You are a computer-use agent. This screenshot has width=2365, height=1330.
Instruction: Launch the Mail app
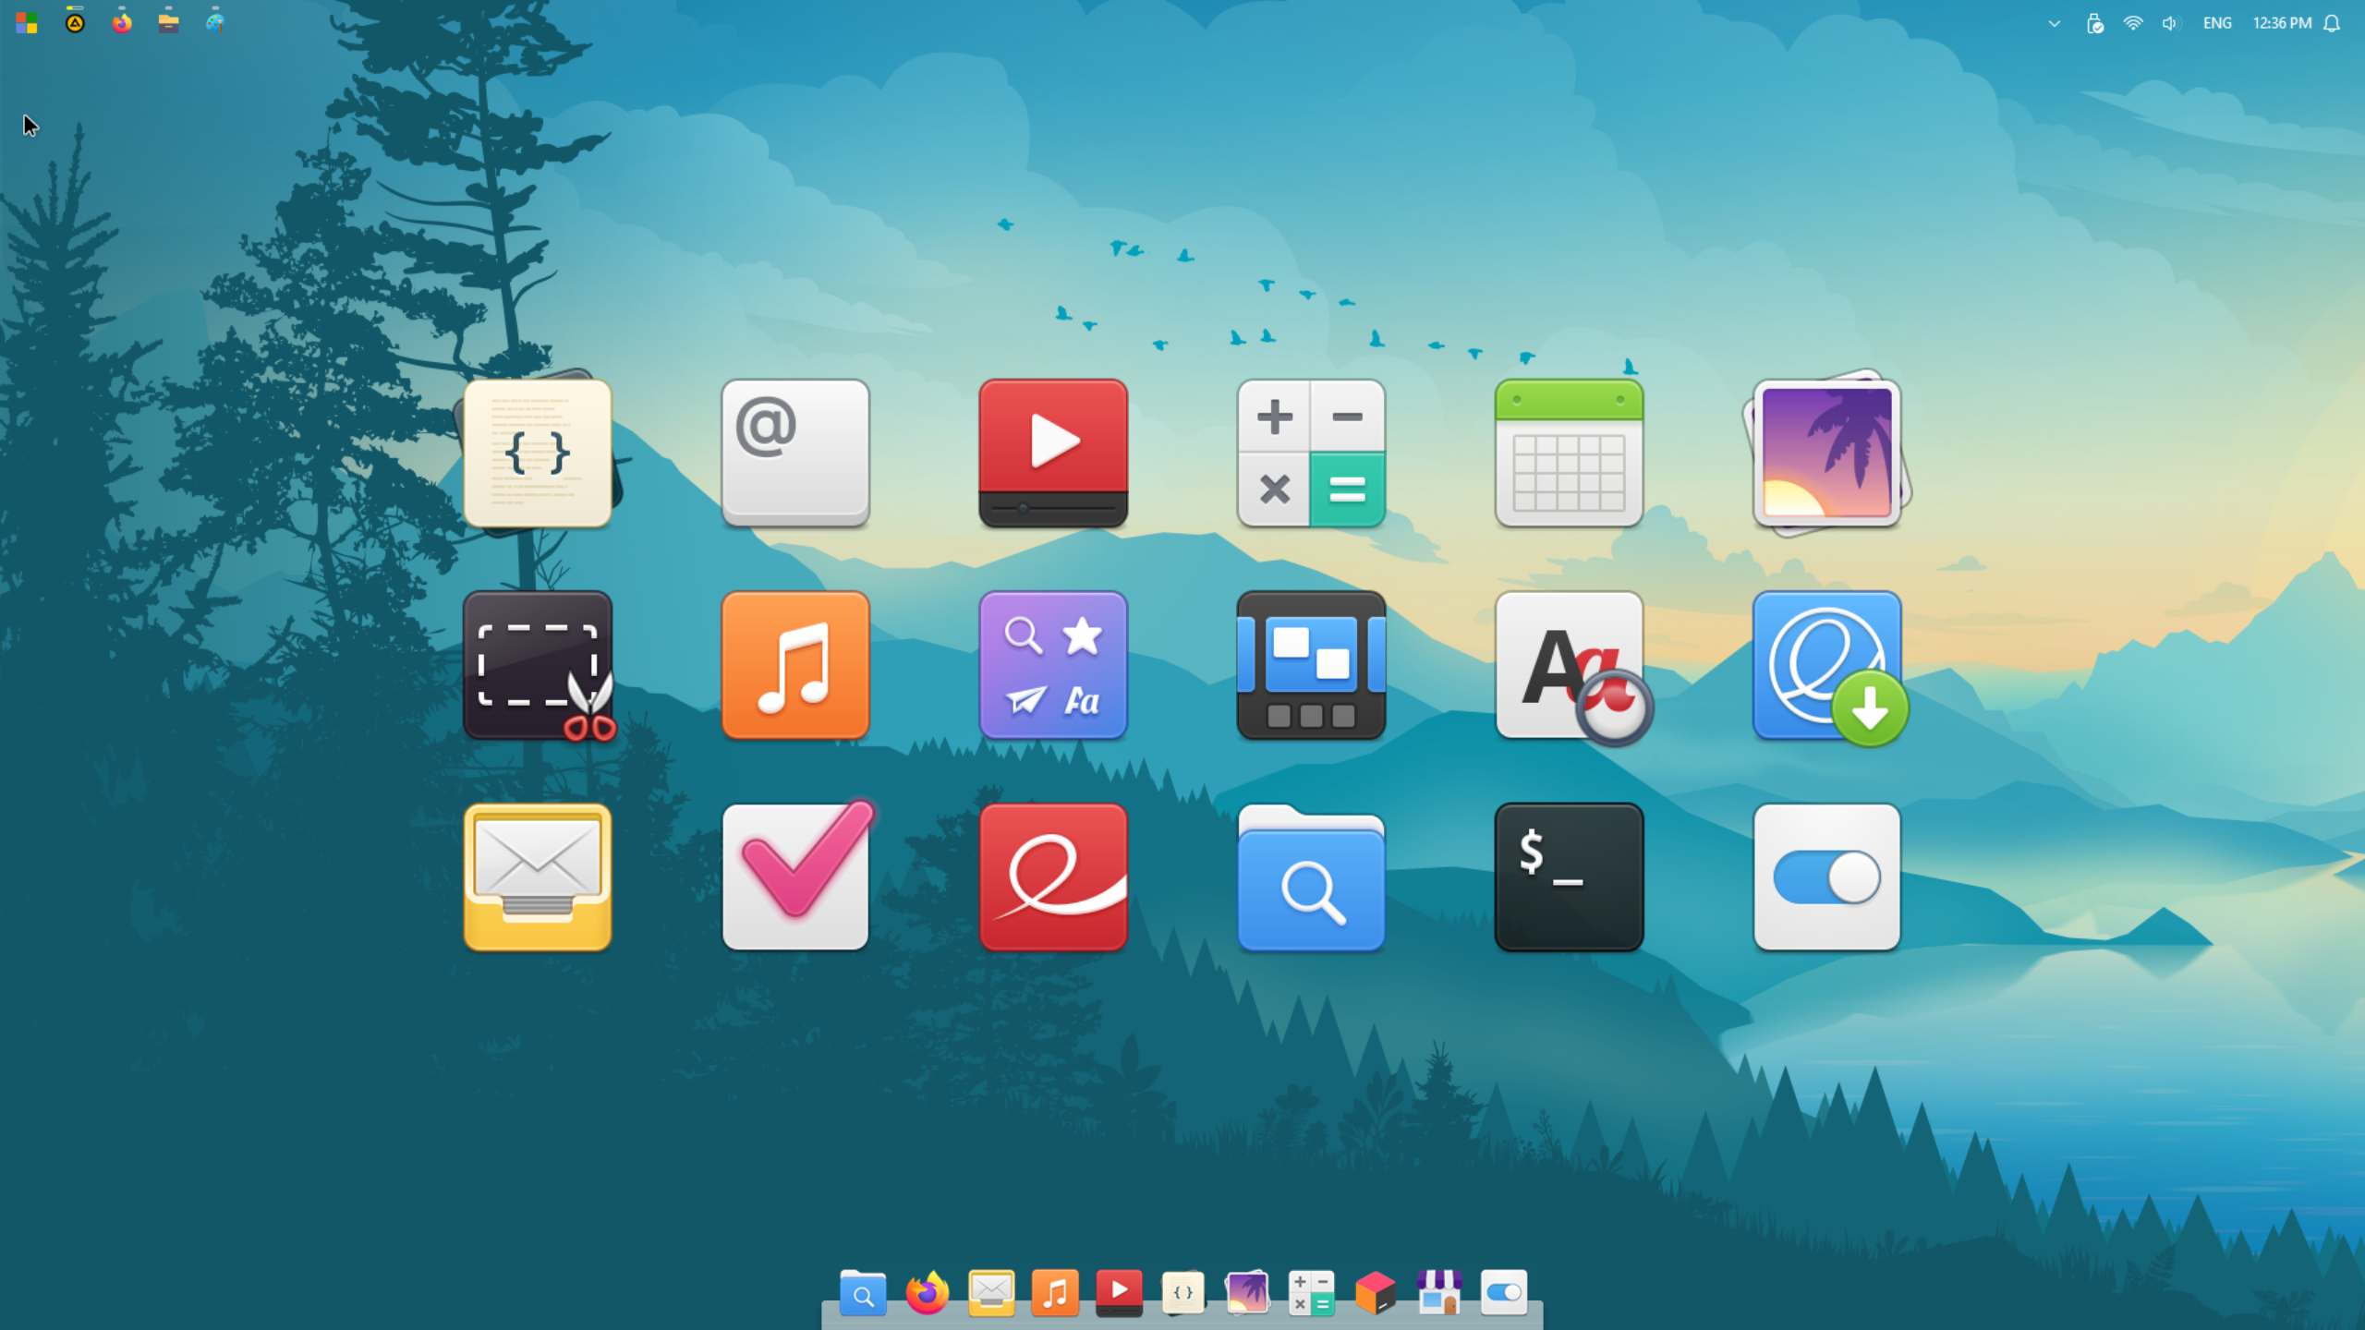coord(538,877)
